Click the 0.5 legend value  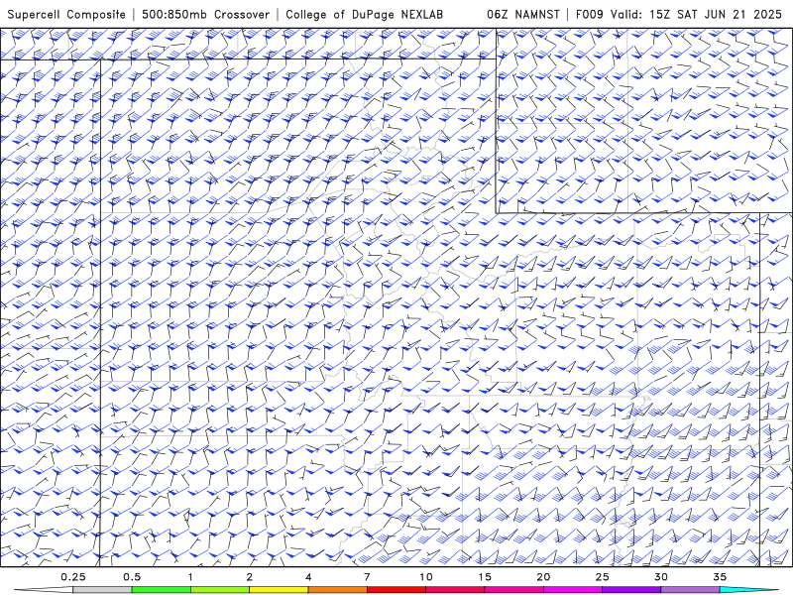(x=132, y=577)
